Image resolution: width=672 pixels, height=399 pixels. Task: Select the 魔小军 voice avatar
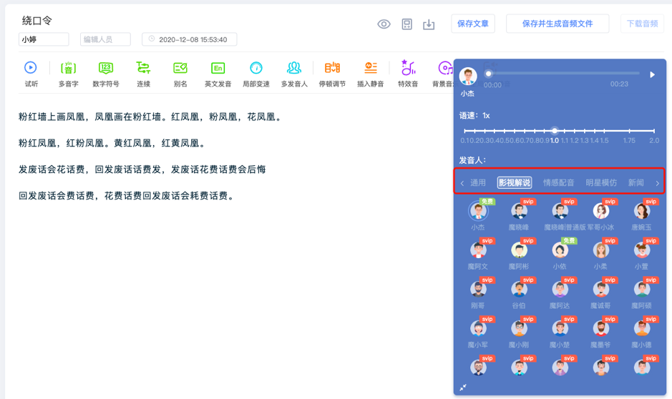point(478,328)
